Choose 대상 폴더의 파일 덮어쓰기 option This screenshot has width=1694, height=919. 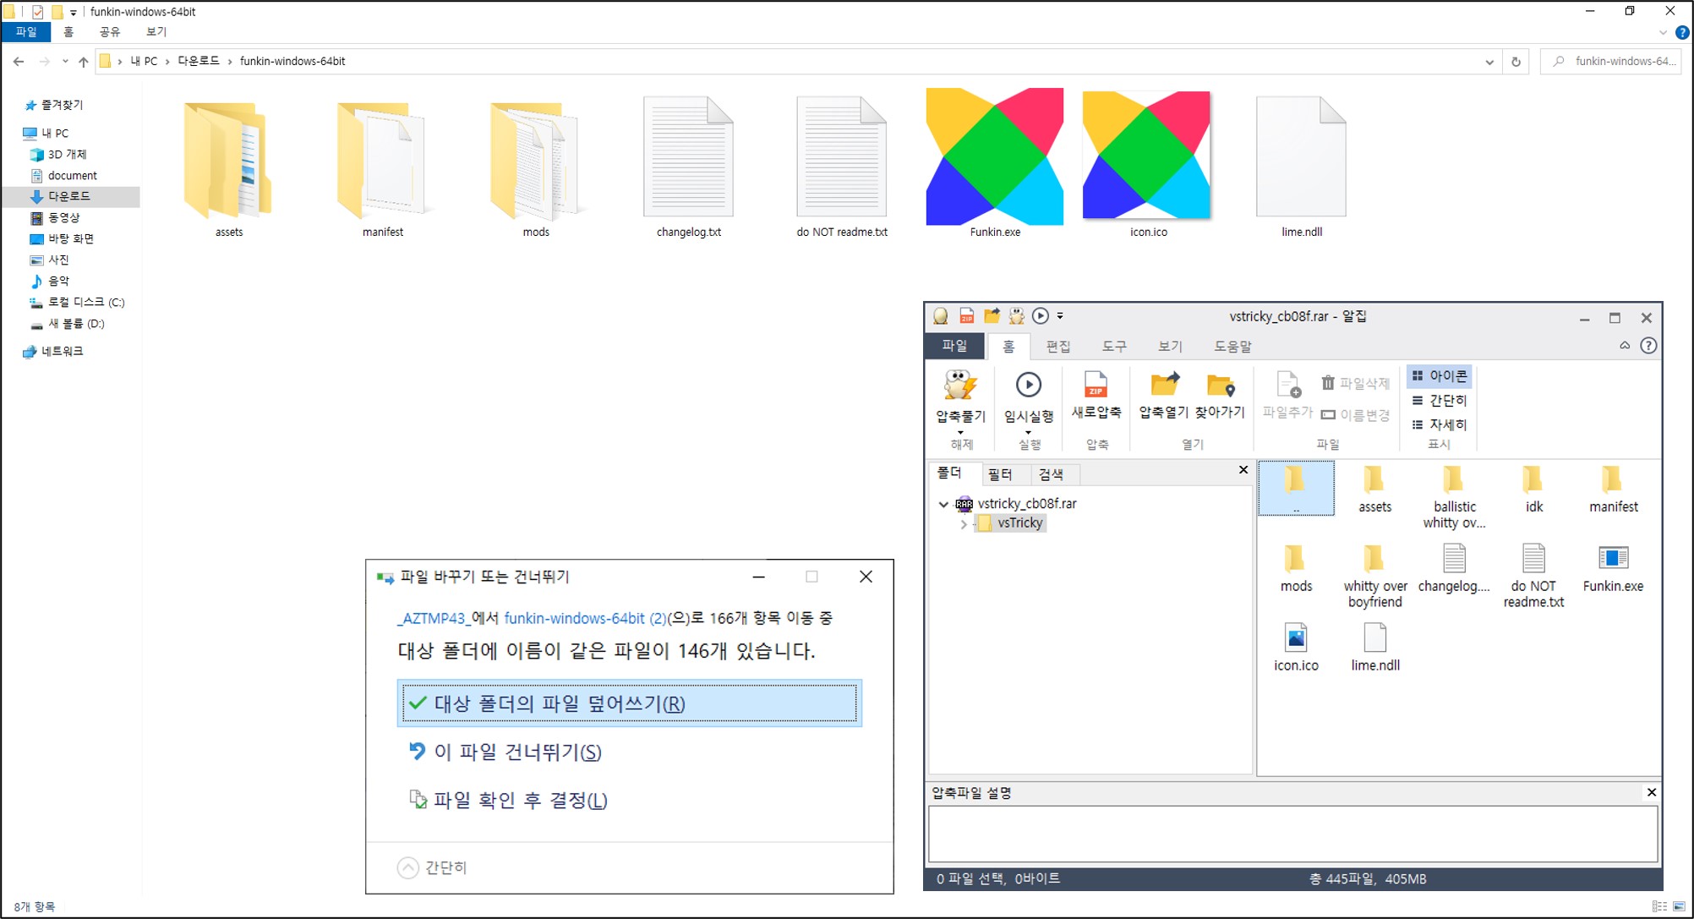629,703
